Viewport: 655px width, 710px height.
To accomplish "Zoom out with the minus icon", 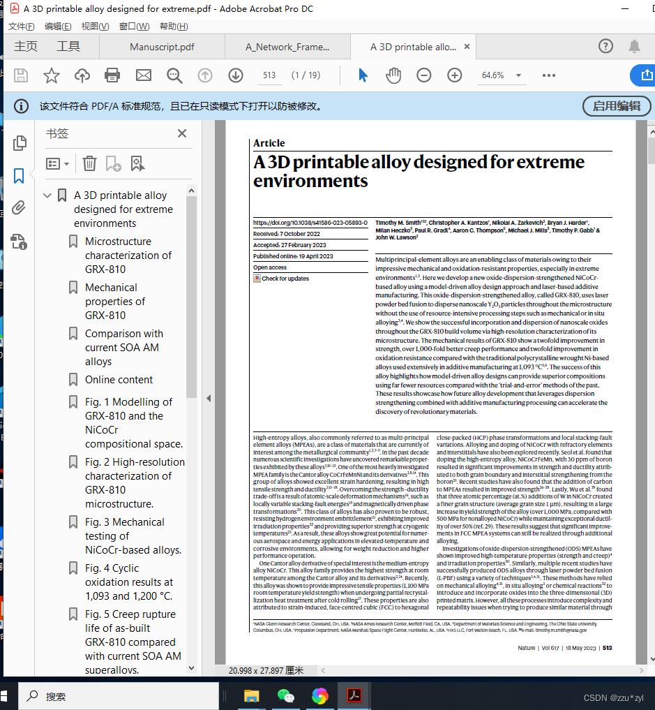I will (x=424, y=75).
